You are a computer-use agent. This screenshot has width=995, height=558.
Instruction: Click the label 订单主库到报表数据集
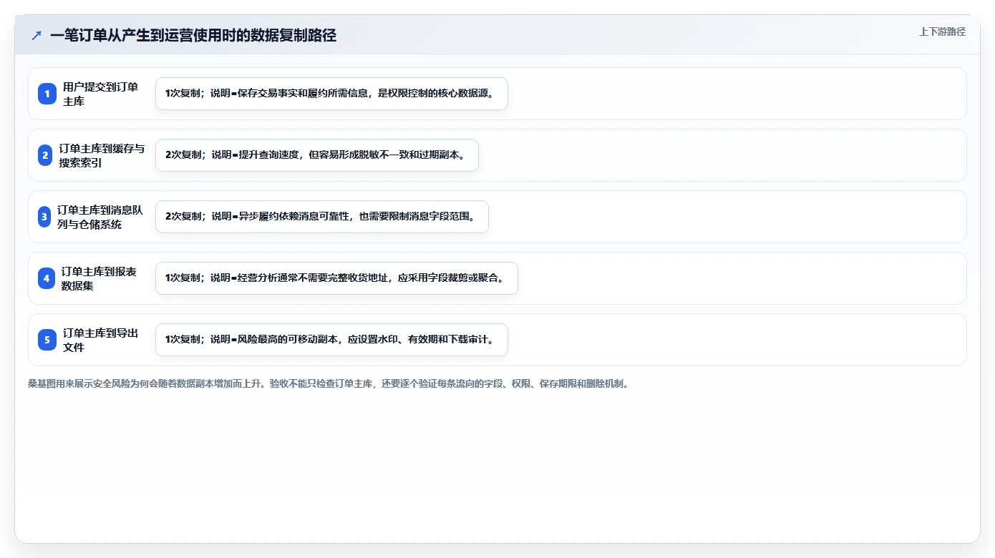[x=99, y=278]
